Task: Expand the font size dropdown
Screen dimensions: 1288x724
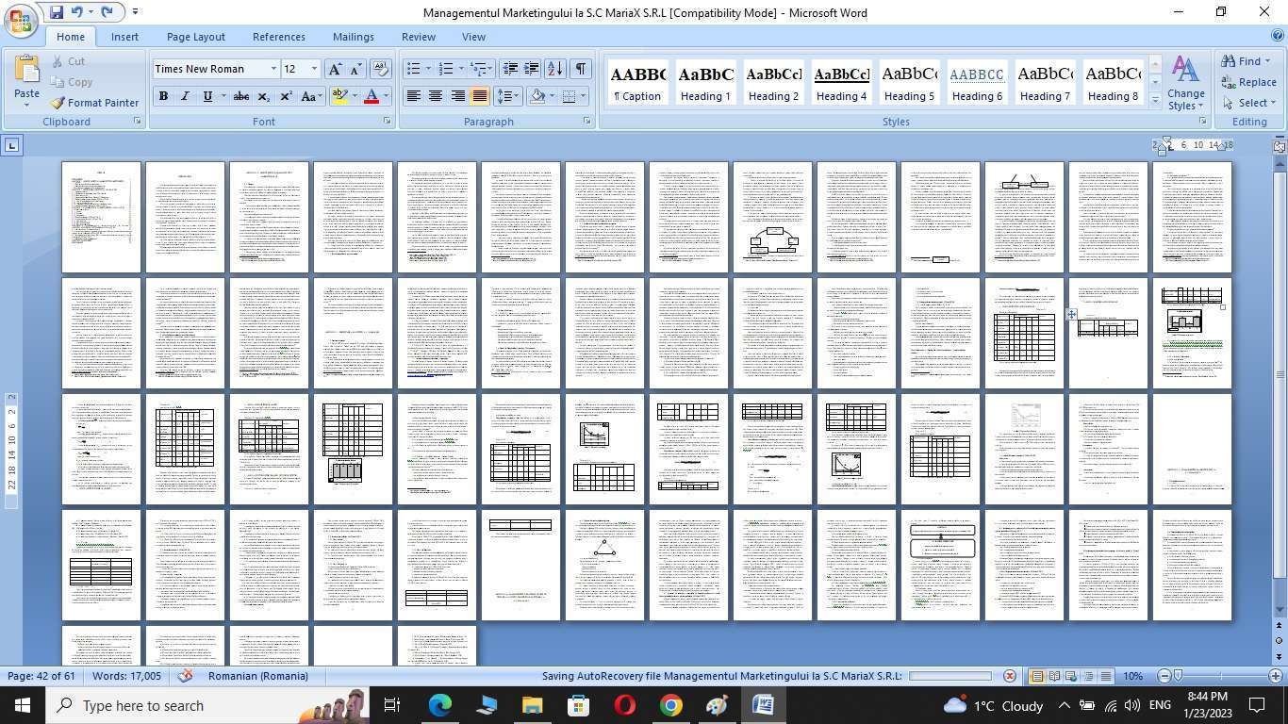Action: [314, 69]
